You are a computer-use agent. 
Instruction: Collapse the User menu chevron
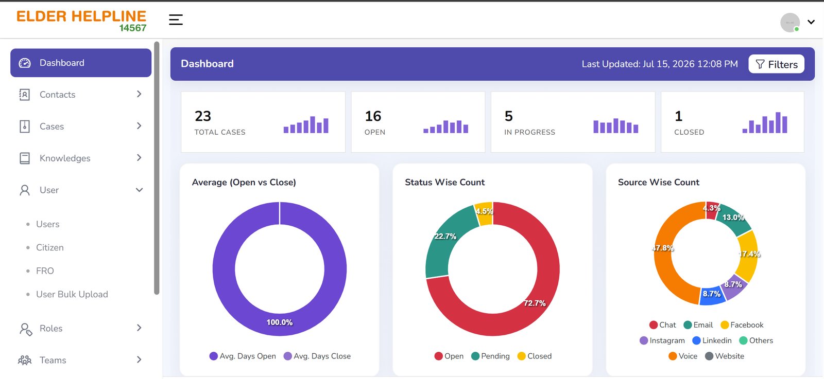pos(139,190)
